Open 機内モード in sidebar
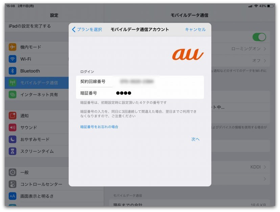280x212 pixels. (x=37, y=47)
